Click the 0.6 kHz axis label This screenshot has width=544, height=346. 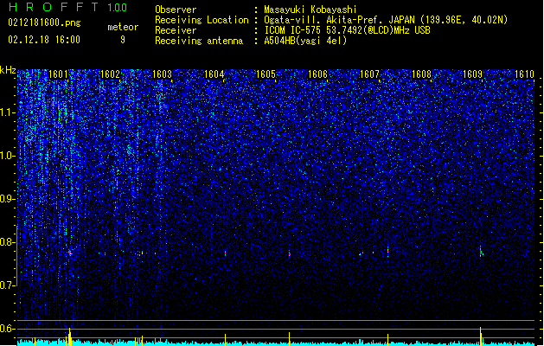point(8,329)
